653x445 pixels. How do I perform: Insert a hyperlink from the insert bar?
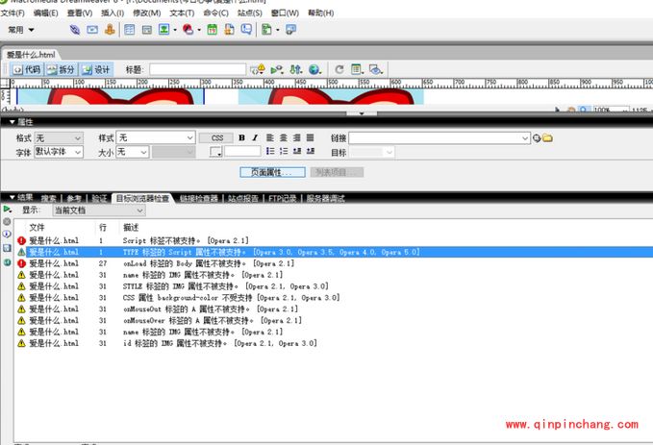(x=75, y=30)
